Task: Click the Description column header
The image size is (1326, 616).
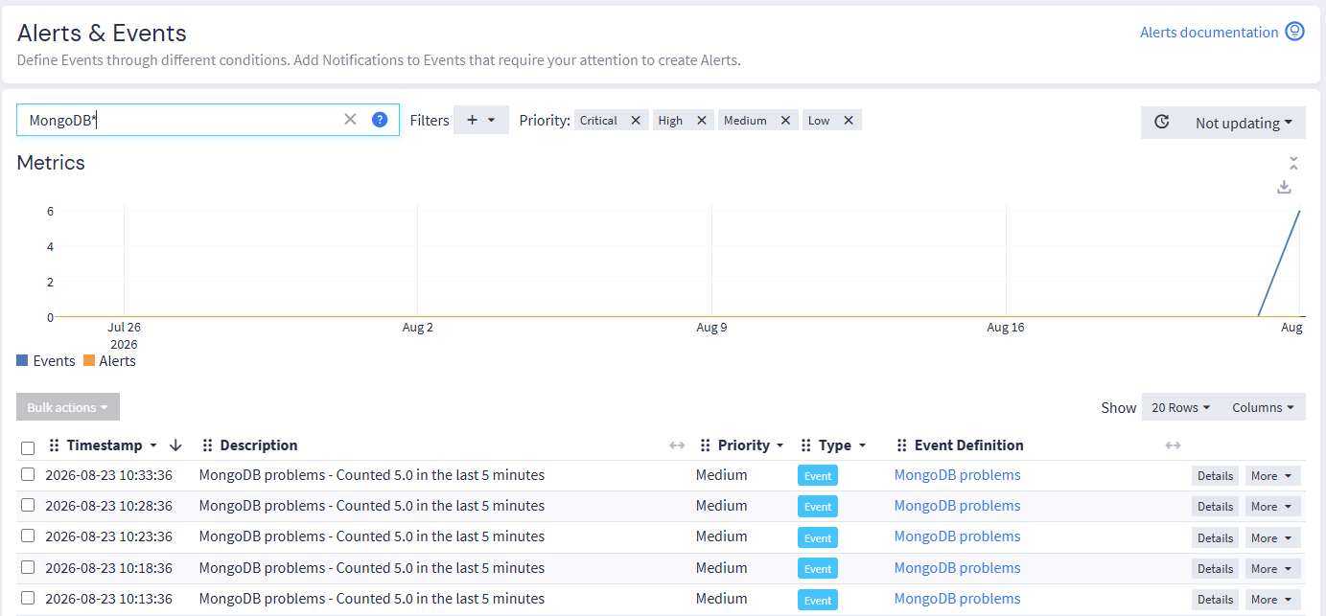Action: (259, 445)
